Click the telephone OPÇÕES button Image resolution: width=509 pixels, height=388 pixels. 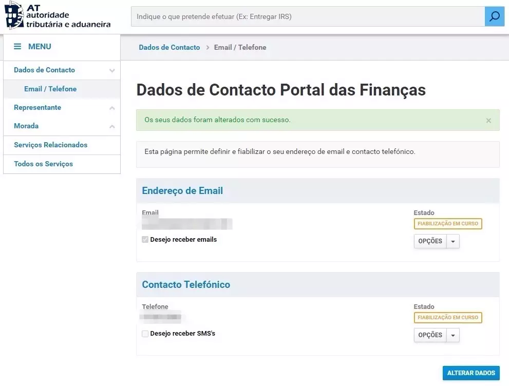click(430, 335)
